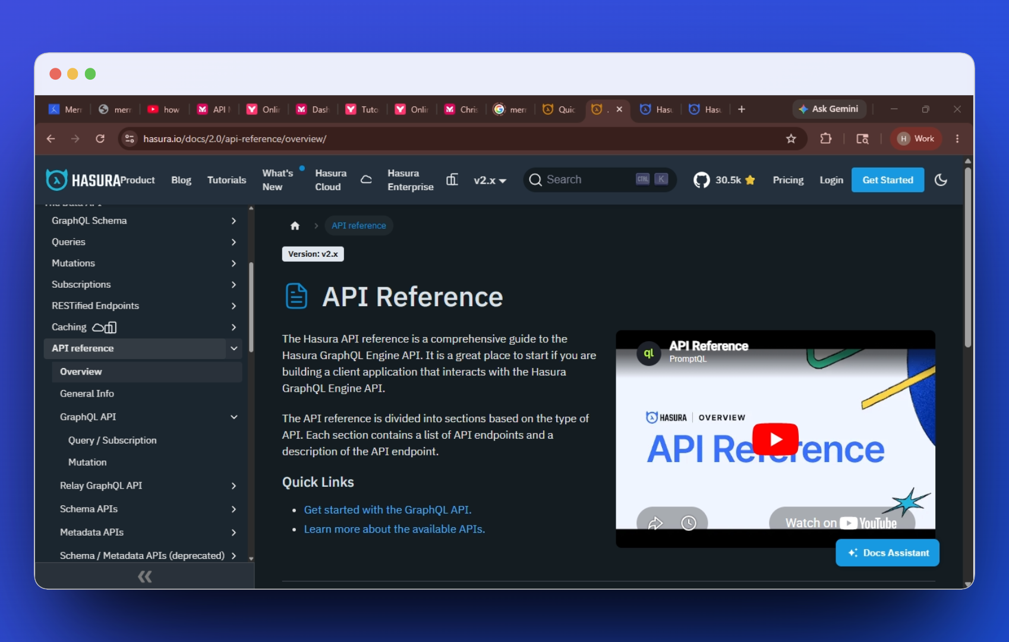Viewport: 1009px width, 642px height.
Task: Expand the GraphQL Schema section
Action: [234, 221]
